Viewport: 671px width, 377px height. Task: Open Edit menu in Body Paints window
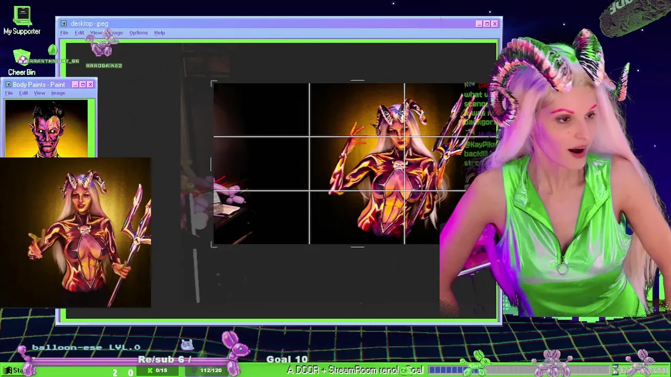[24, 93]
